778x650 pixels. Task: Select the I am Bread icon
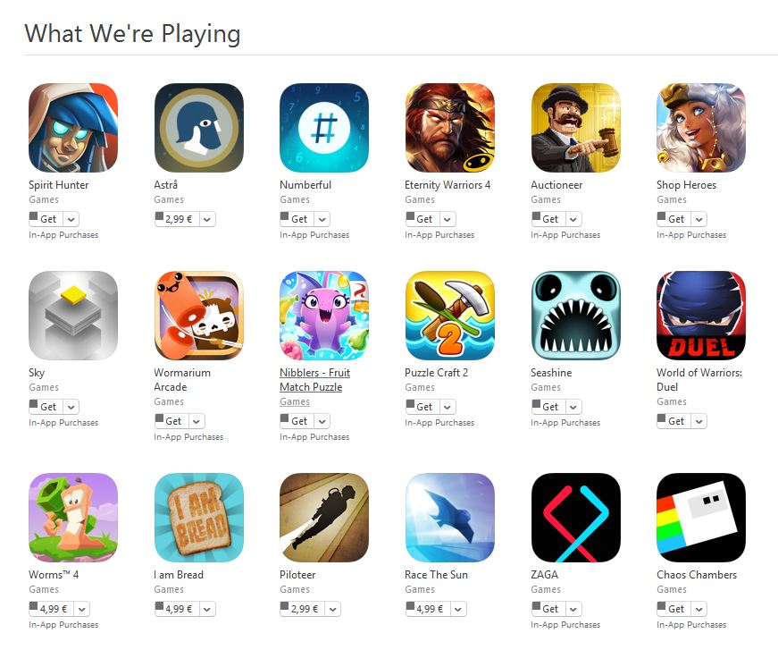[x=198, y=518]
